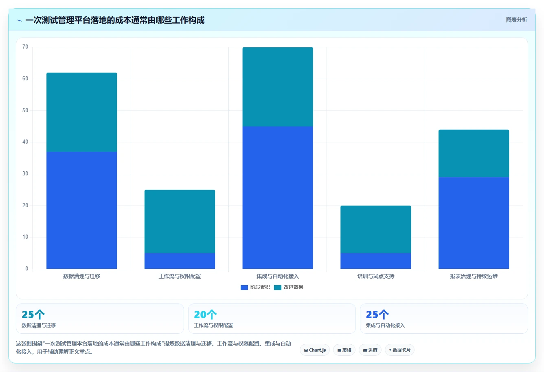Click the 25个 数据清理与迁移 stat card
The image size is (544, 372).
point(100,319)
